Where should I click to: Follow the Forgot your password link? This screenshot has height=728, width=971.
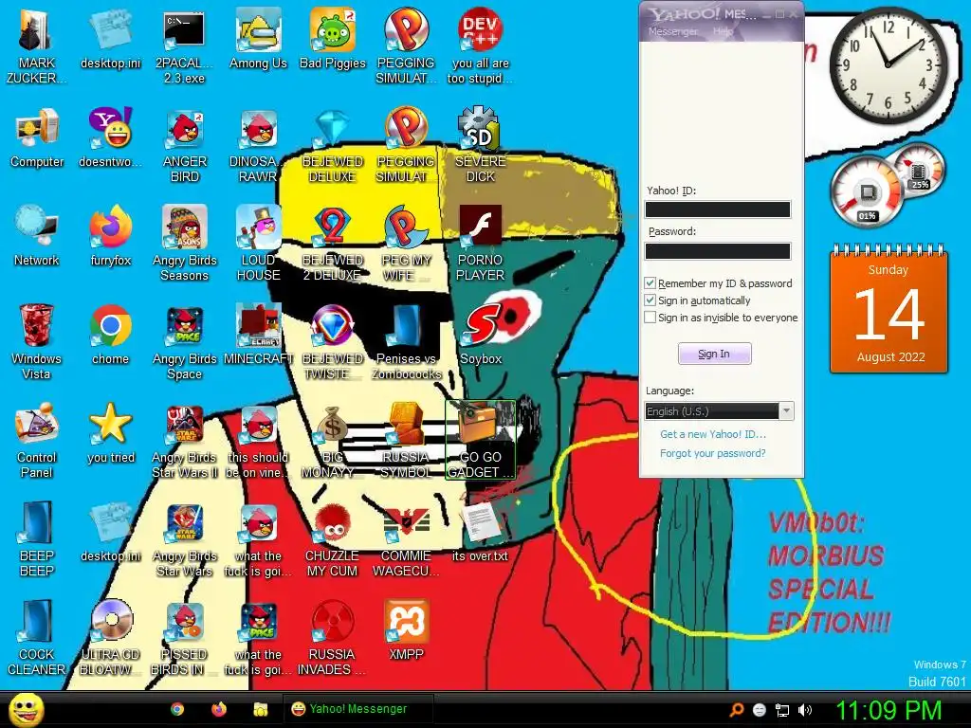pyautogui.click(x=713, y=453)
